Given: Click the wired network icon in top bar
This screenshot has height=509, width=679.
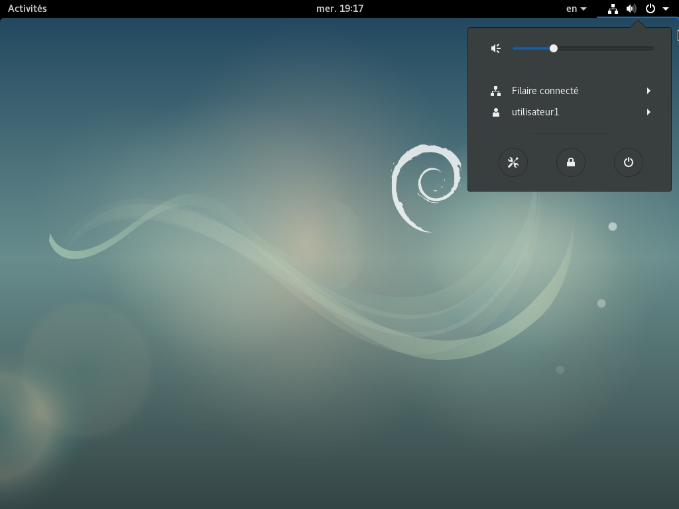Looking at the screenshot, I should pyautogui.click(x=613, y=9).
